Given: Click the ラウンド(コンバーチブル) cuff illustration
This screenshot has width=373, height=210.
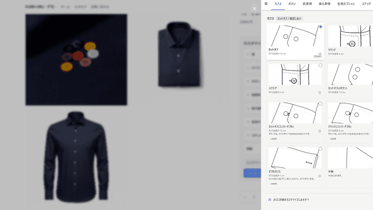Looking at the screenshot, I should coord(350,113).
